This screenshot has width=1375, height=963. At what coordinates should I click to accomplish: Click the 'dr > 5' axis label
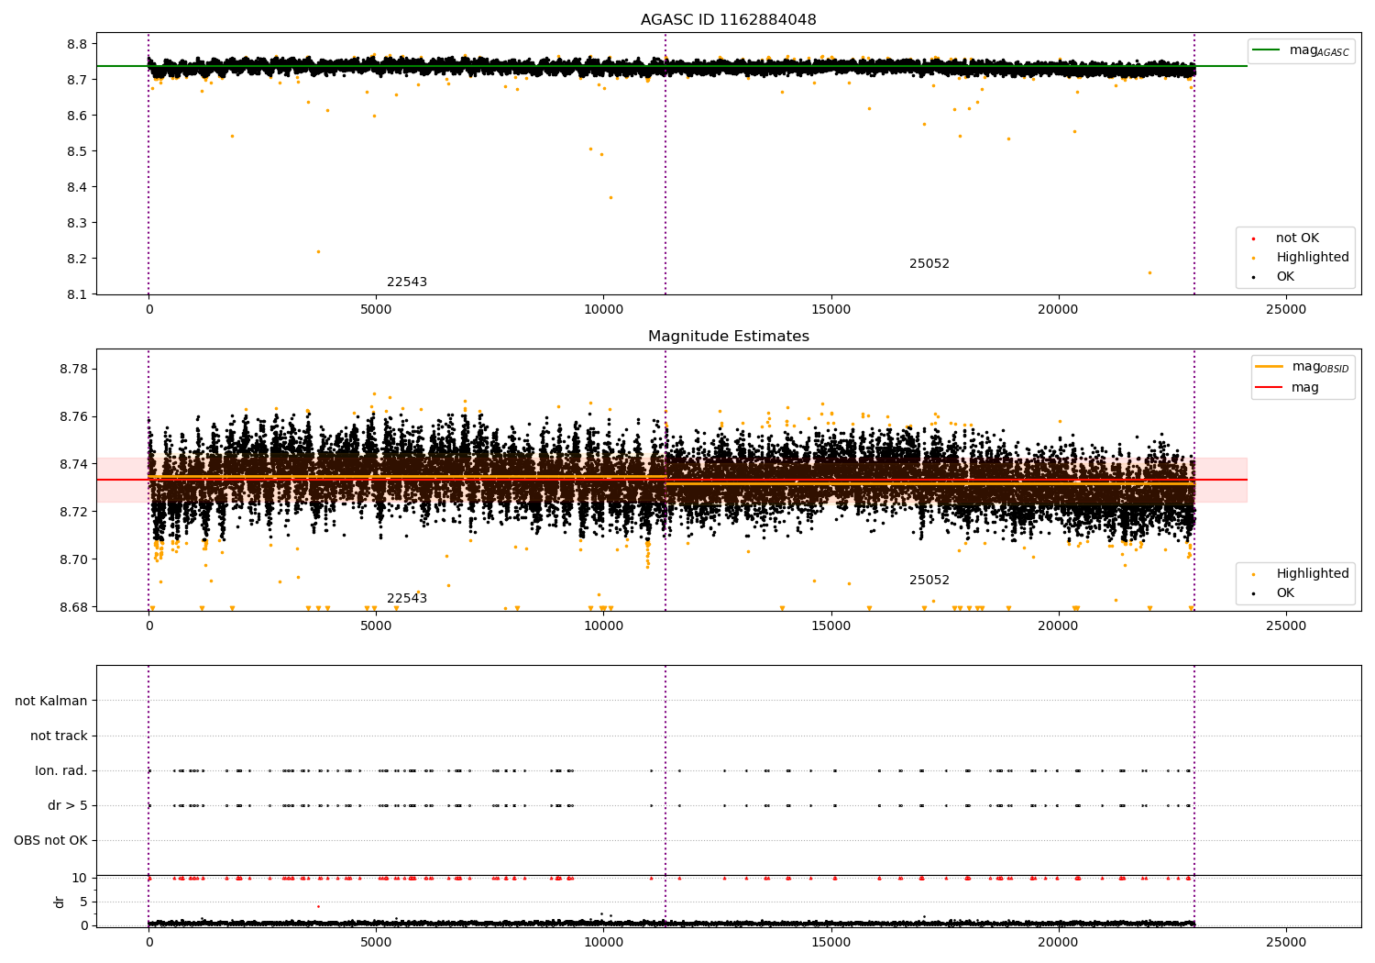(68, 806)
